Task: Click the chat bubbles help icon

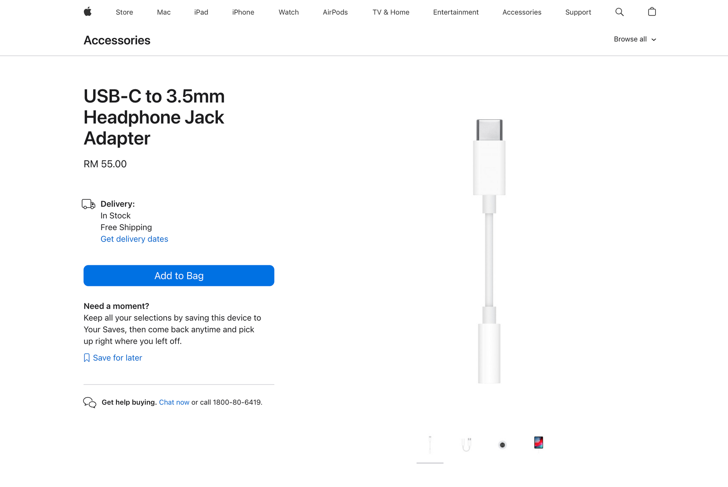Action: click(90, 402)
